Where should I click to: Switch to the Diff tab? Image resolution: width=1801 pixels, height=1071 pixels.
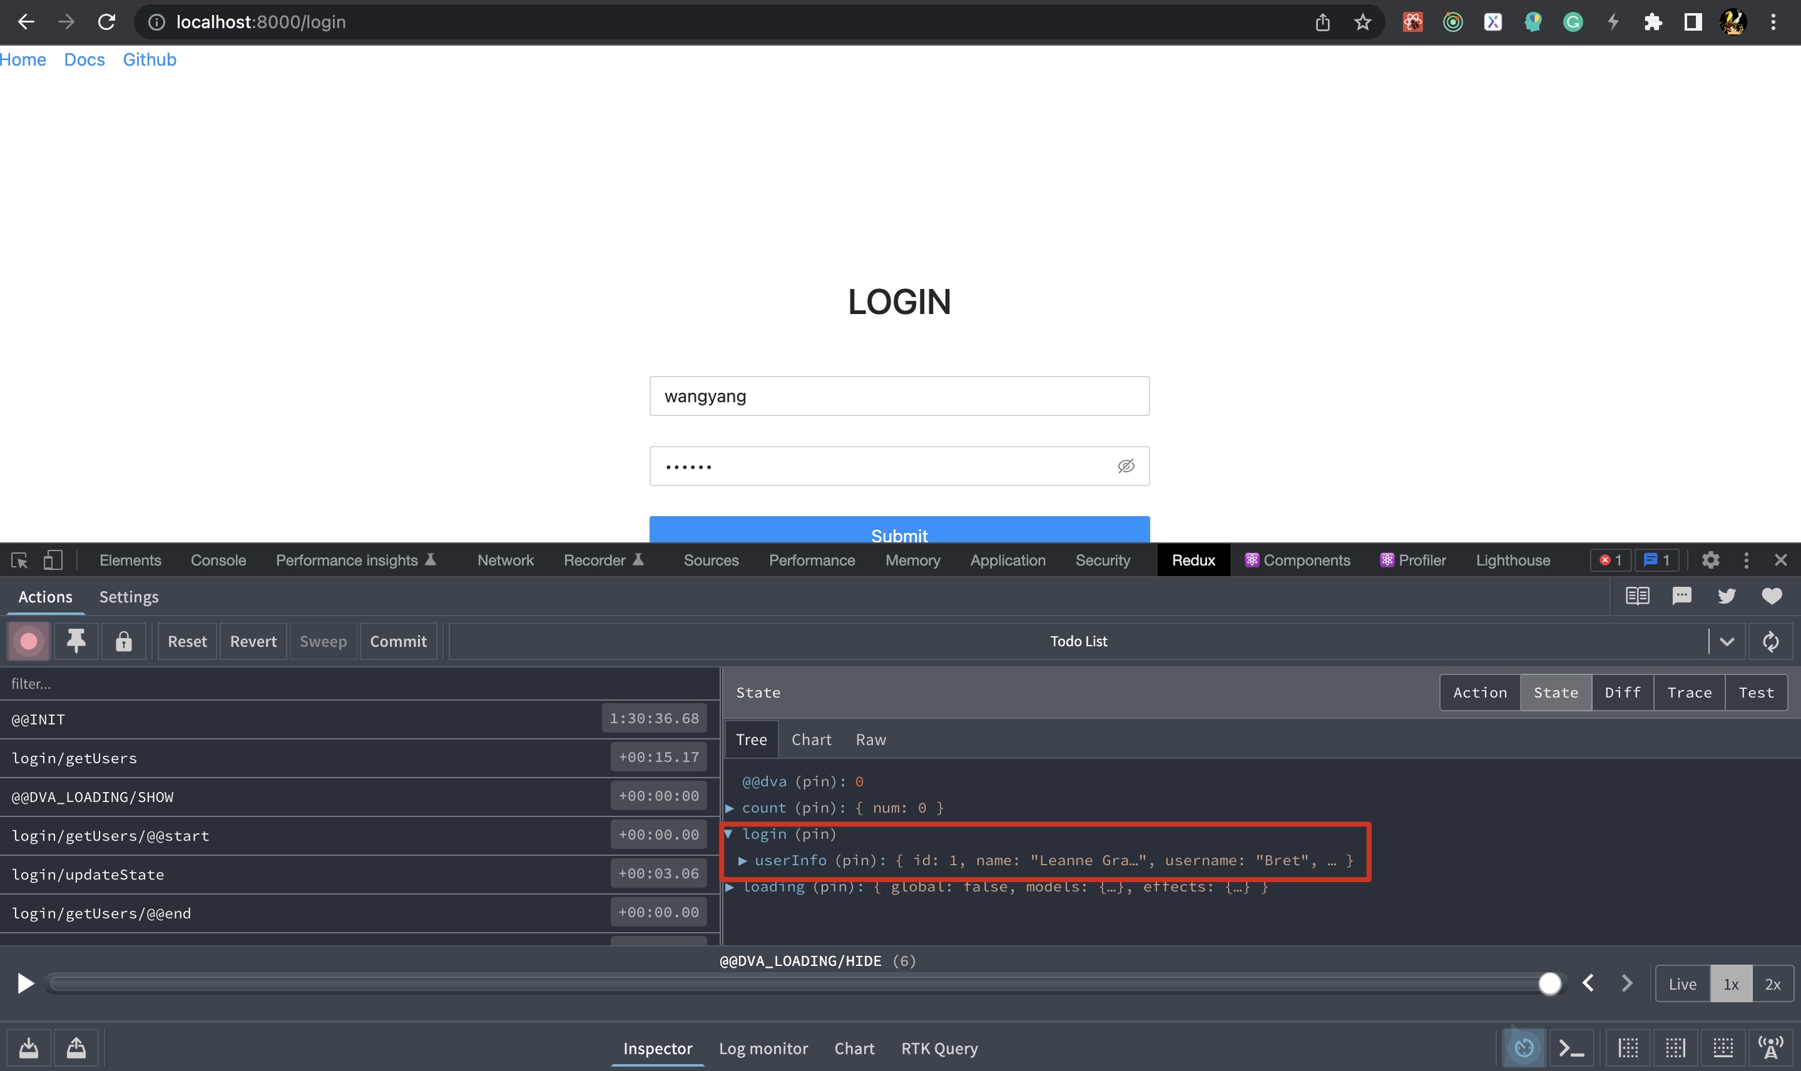pos(1622,693)
